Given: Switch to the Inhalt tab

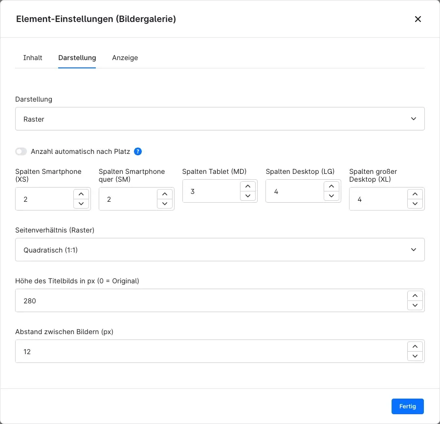Looking at the screenshot, I should pyautogui.click(x=33, y=58).
